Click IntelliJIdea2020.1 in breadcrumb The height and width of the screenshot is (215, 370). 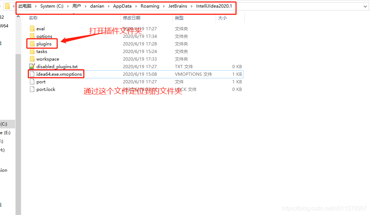[x=214, y=6]
